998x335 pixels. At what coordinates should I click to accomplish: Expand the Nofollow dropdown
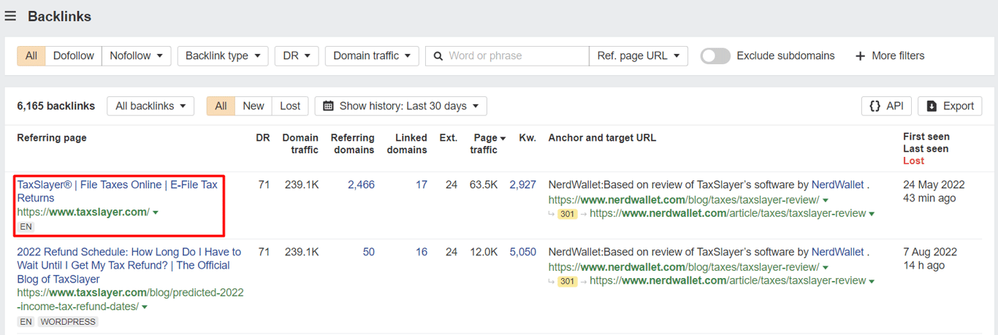click(136, 56)
